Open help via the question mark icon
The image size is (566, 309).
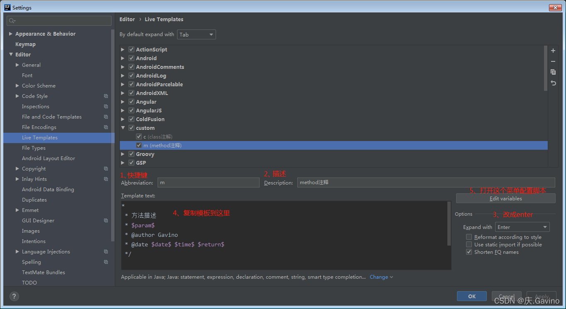coord(14,296)
